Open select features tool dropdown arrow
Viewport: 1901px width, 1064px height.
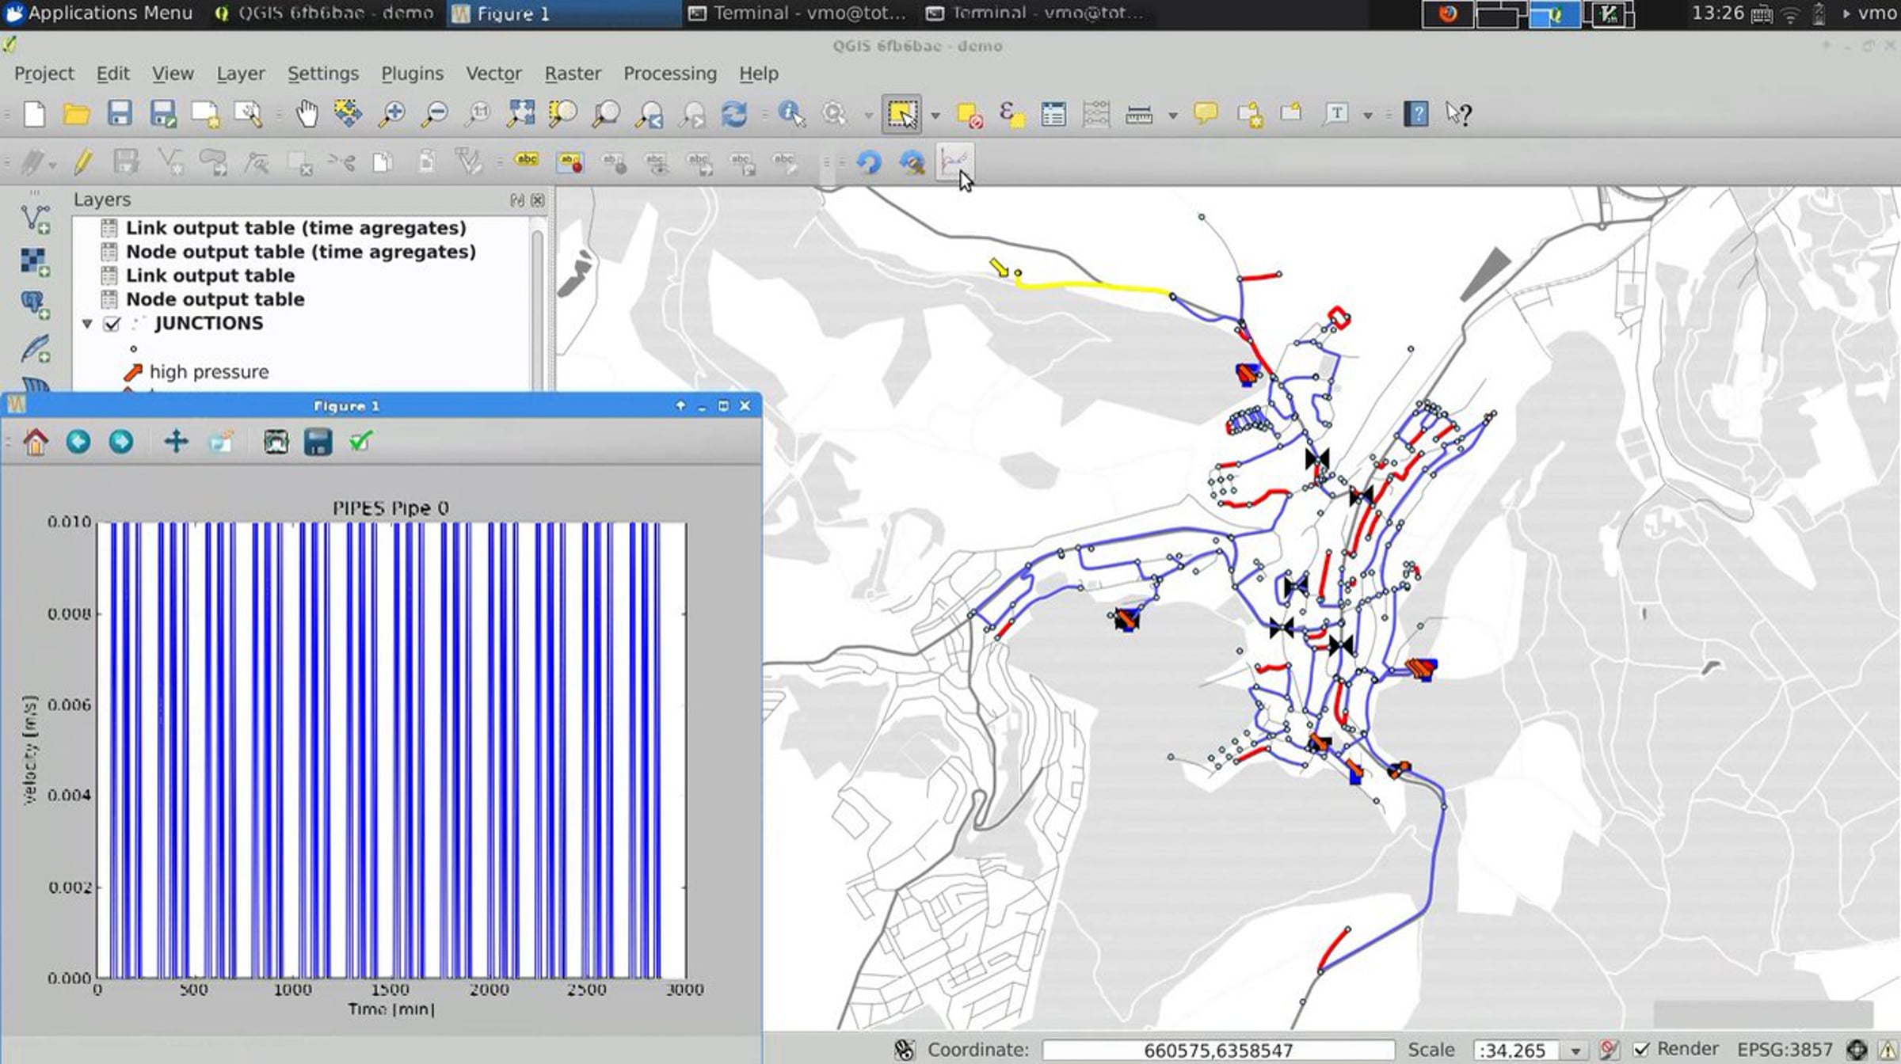[935, 116]
